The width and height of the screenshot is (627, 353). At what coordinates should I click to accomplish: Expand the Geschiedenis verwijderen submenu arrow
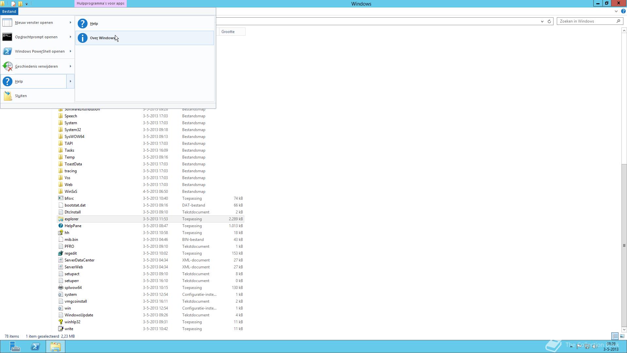70,66
